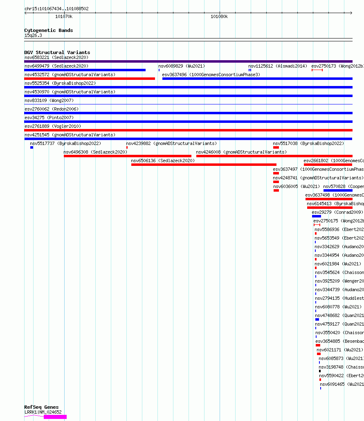Image resolution: width=364 pixels, height=421 pixels.
Task: Open the nsv5517038 (ByrskaBishop2022) label
Action: pyautogui.click(x=308, y=143)
